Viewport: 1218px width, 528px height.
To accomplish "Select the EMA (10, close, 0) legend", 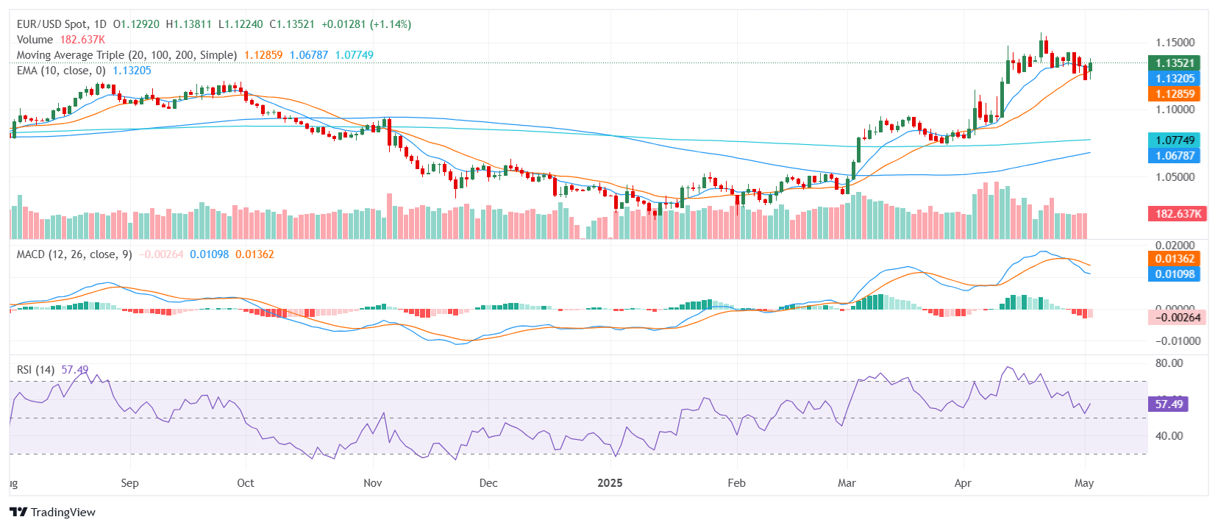I will point(61,71).
